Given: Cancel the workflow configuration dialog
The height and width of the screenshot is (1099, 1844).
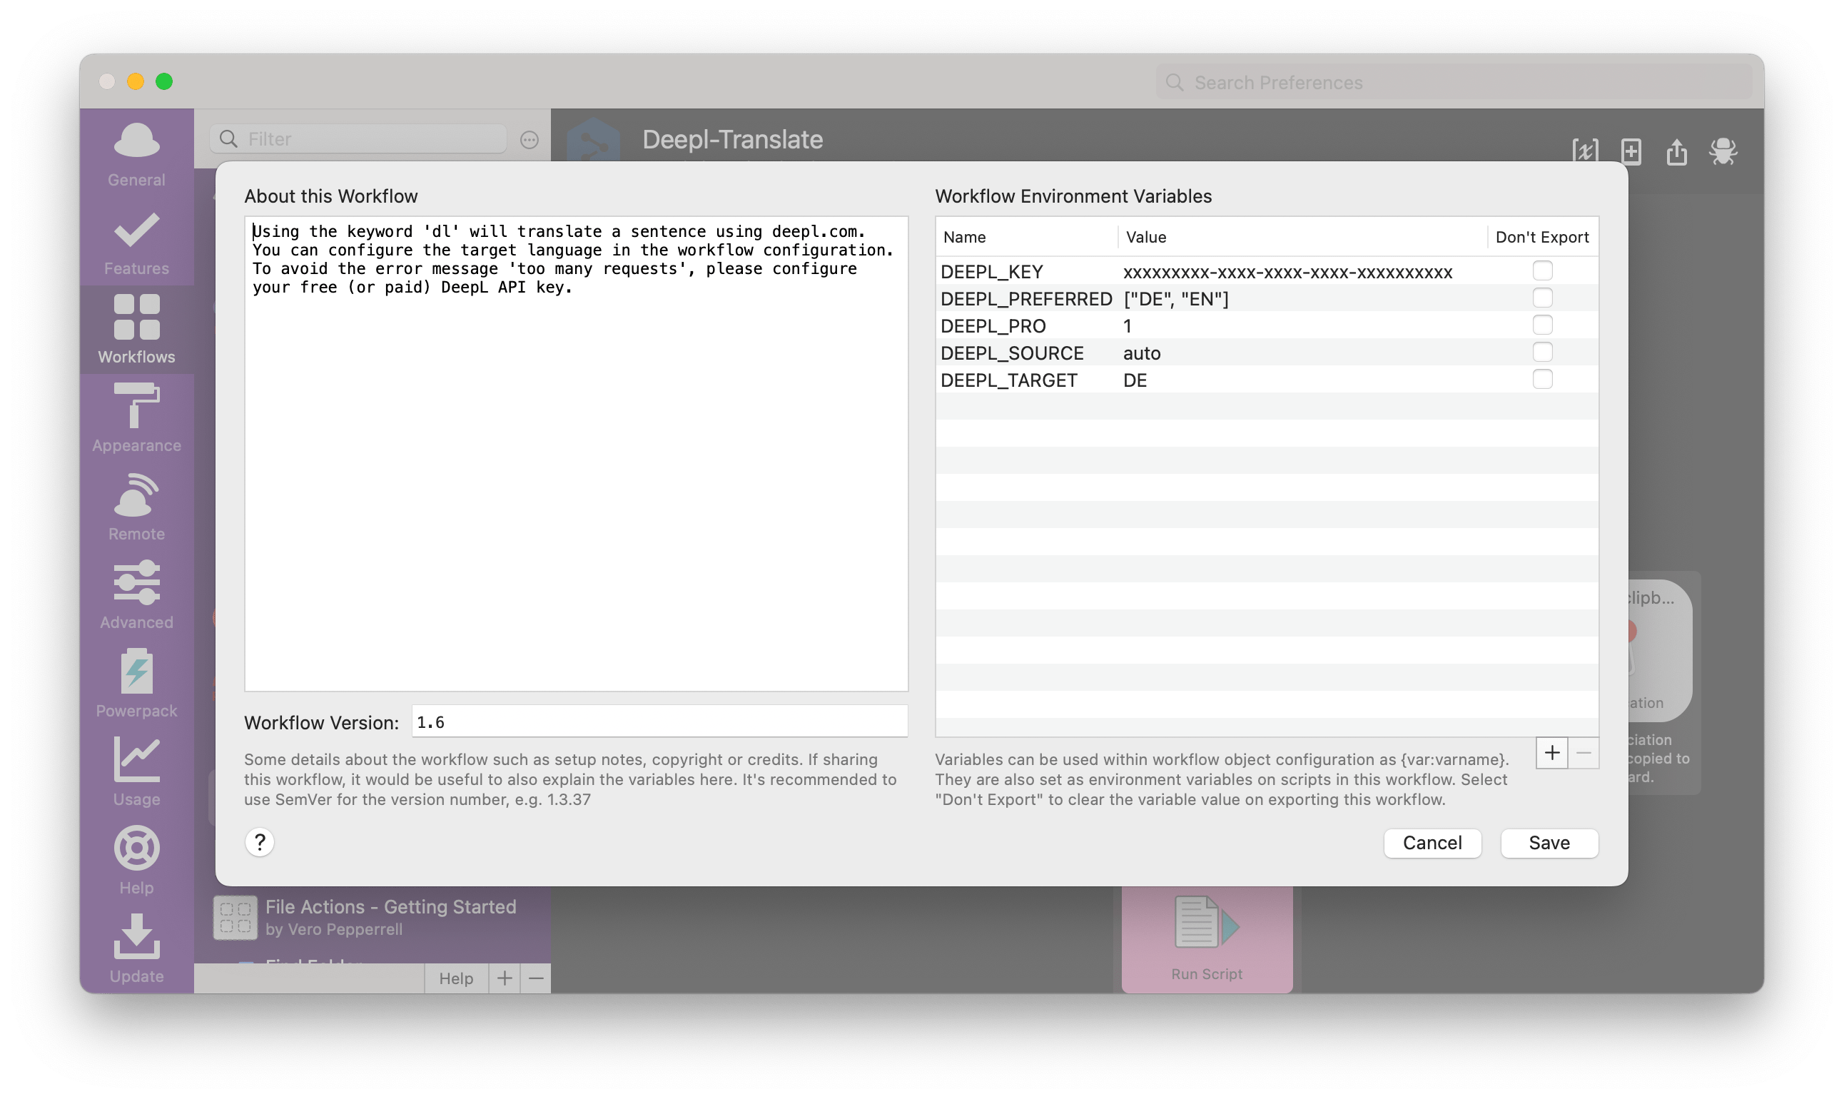Looking at the screenshot, I should (x=1432, y=843).
